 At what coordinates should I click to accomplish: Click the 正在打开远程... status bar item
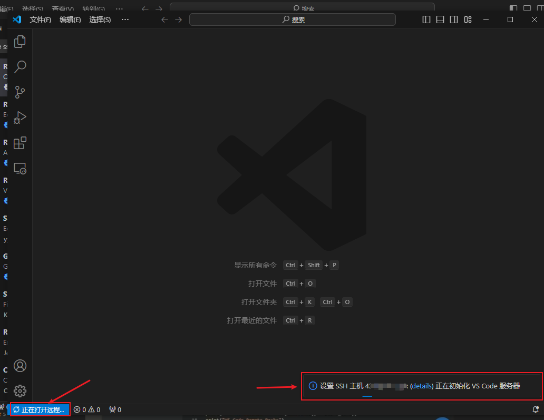39,409
